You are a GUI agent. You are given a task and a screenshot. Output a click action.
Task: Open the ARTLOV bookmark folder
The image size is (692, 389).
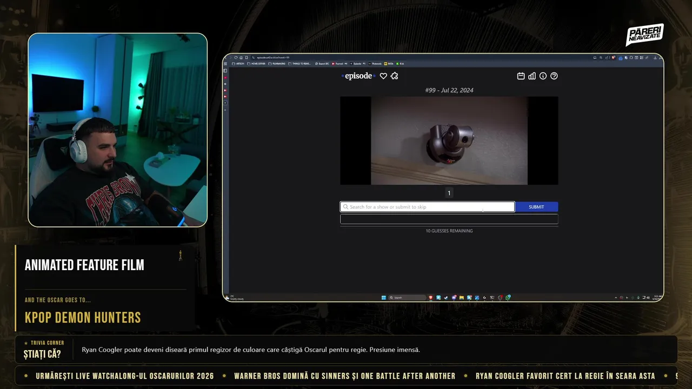coord(238,64)
